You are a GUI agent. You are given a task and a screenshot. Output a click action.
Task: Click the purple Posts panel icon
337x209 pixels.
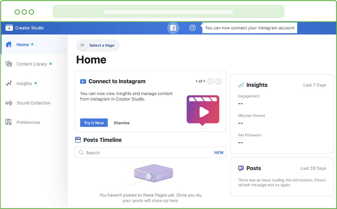point(241,168)
